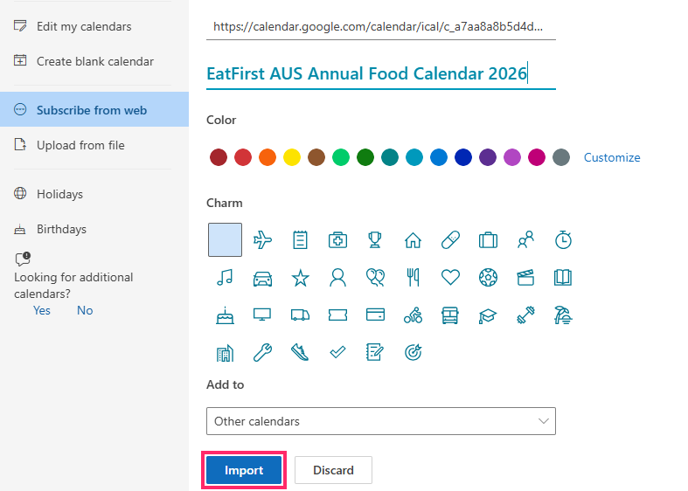Pick the office building charm

(225, 352)
